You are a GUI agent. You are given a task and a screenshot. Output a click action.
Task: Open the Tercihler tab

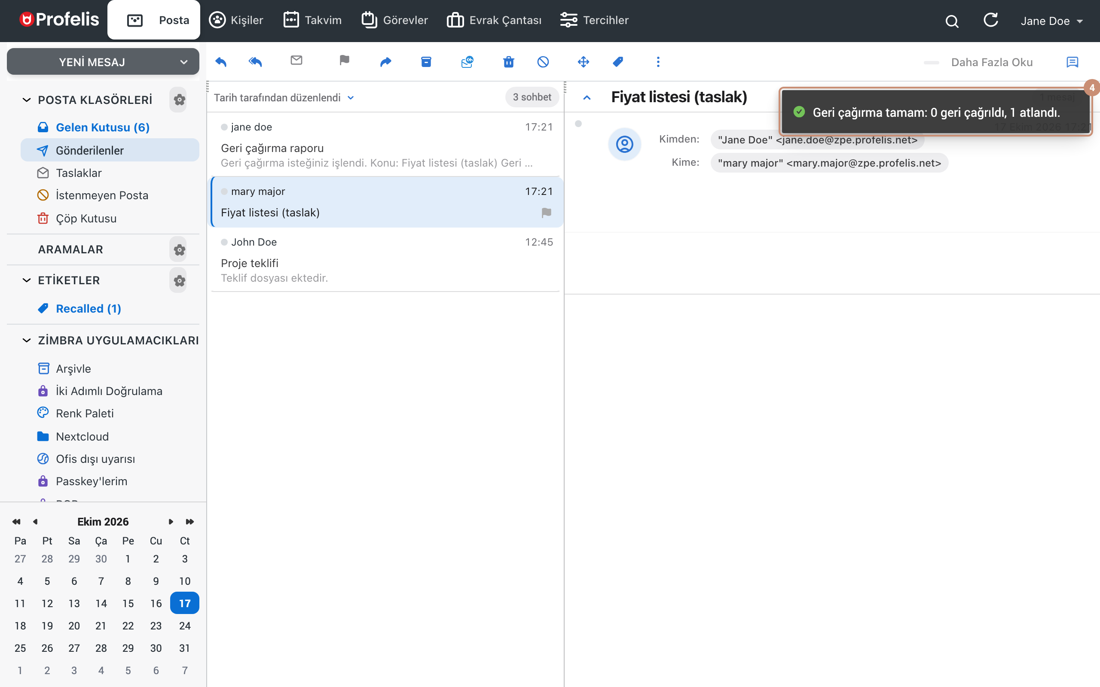click(594, 20)
